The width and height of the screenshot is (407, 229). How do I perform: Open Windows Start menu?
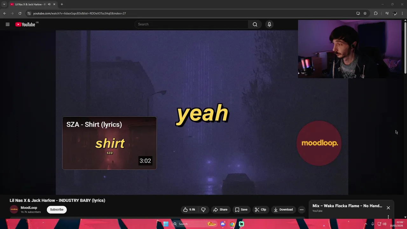click(166, 224)
